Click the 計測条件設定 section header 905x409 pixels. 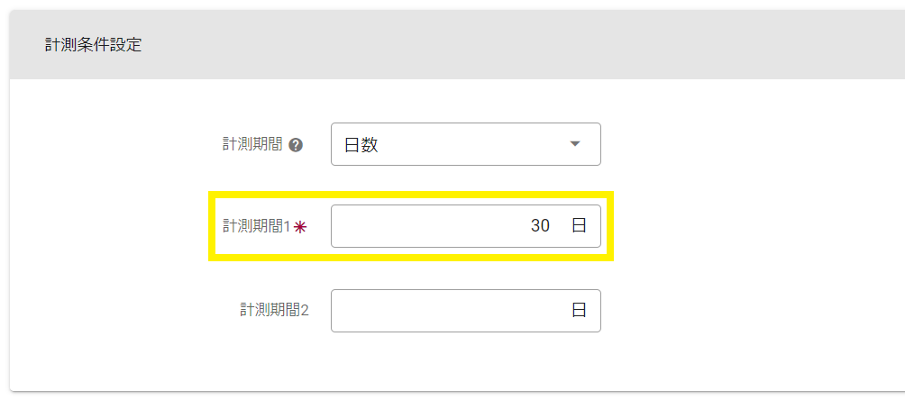[x=94, y=45]
